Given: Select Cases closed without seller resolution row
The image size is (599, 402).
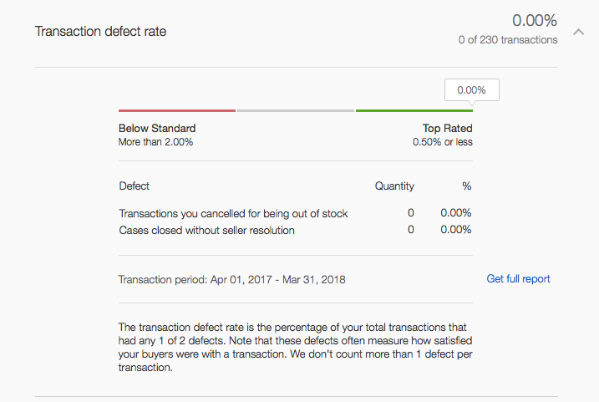Looking at the screenshot, I should coord(206,230).
